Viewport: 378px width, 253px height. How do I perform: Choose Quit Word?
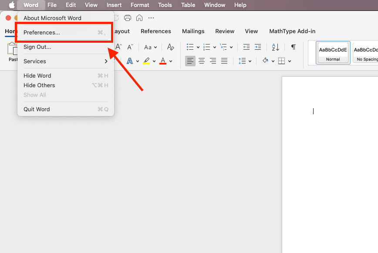[66, 109]
